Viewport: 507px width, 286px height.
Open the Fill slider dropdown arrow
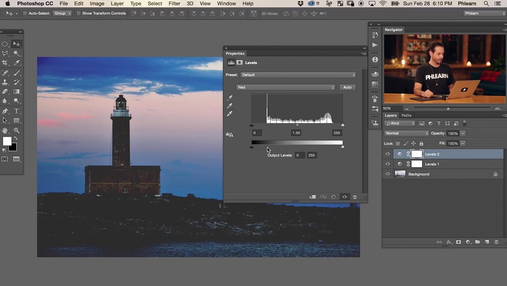463,143
